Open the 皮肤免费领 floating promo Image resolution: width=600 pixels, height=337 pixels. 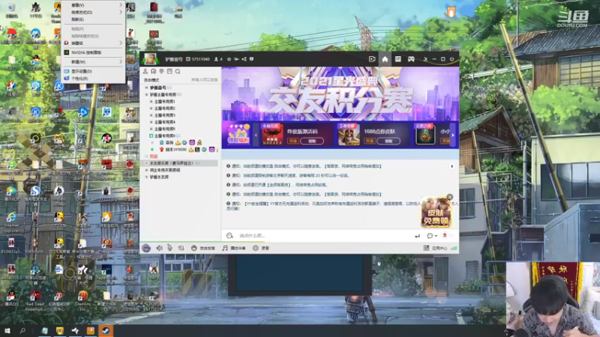pyautogui.click(x=436, y=213)
